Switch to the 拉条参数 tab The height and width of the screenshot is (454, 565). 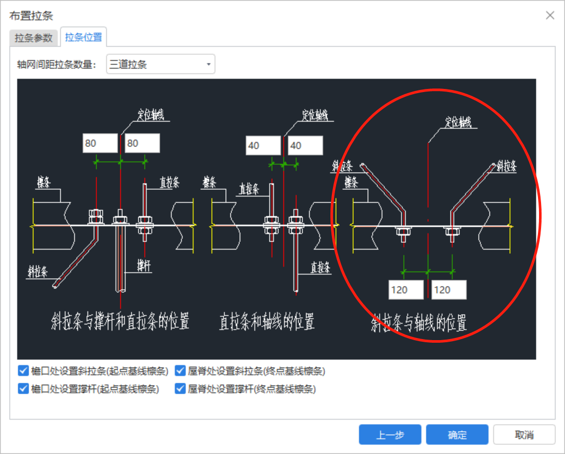coord(33,37)
